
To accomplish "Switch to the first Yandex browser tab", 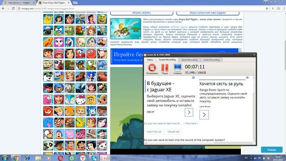I will 19,3.
